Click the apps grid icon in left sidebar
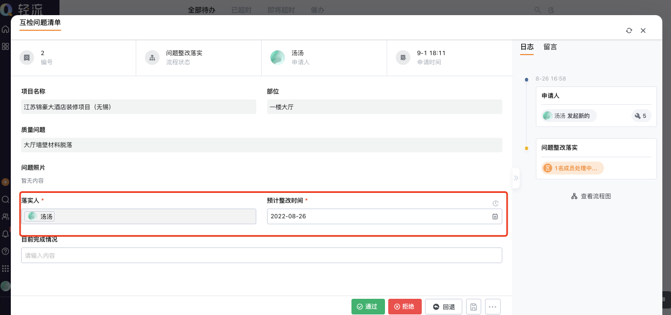This screenshot has height=315, width=671. coord(5,46)
